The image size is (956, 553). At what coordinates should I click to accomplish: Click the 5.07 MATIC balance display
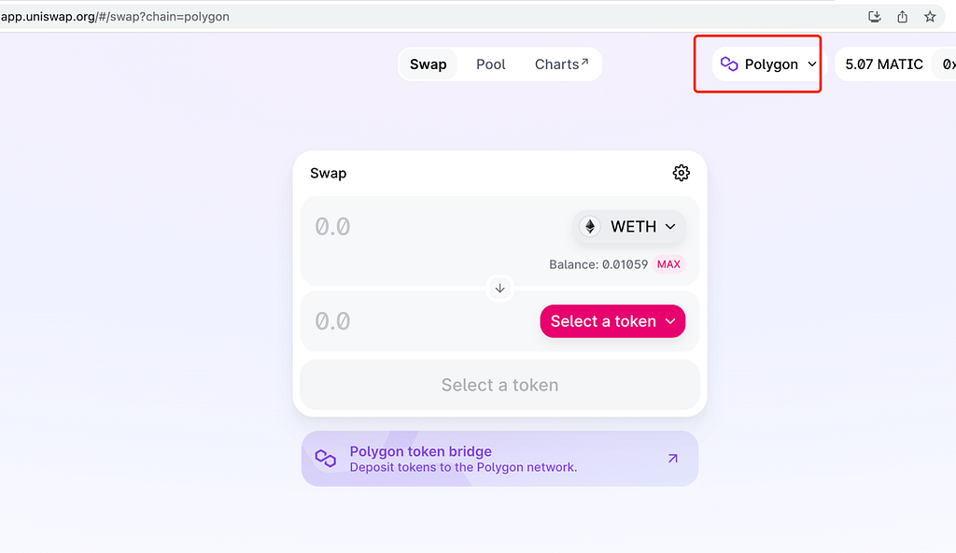tap(884, 64)
